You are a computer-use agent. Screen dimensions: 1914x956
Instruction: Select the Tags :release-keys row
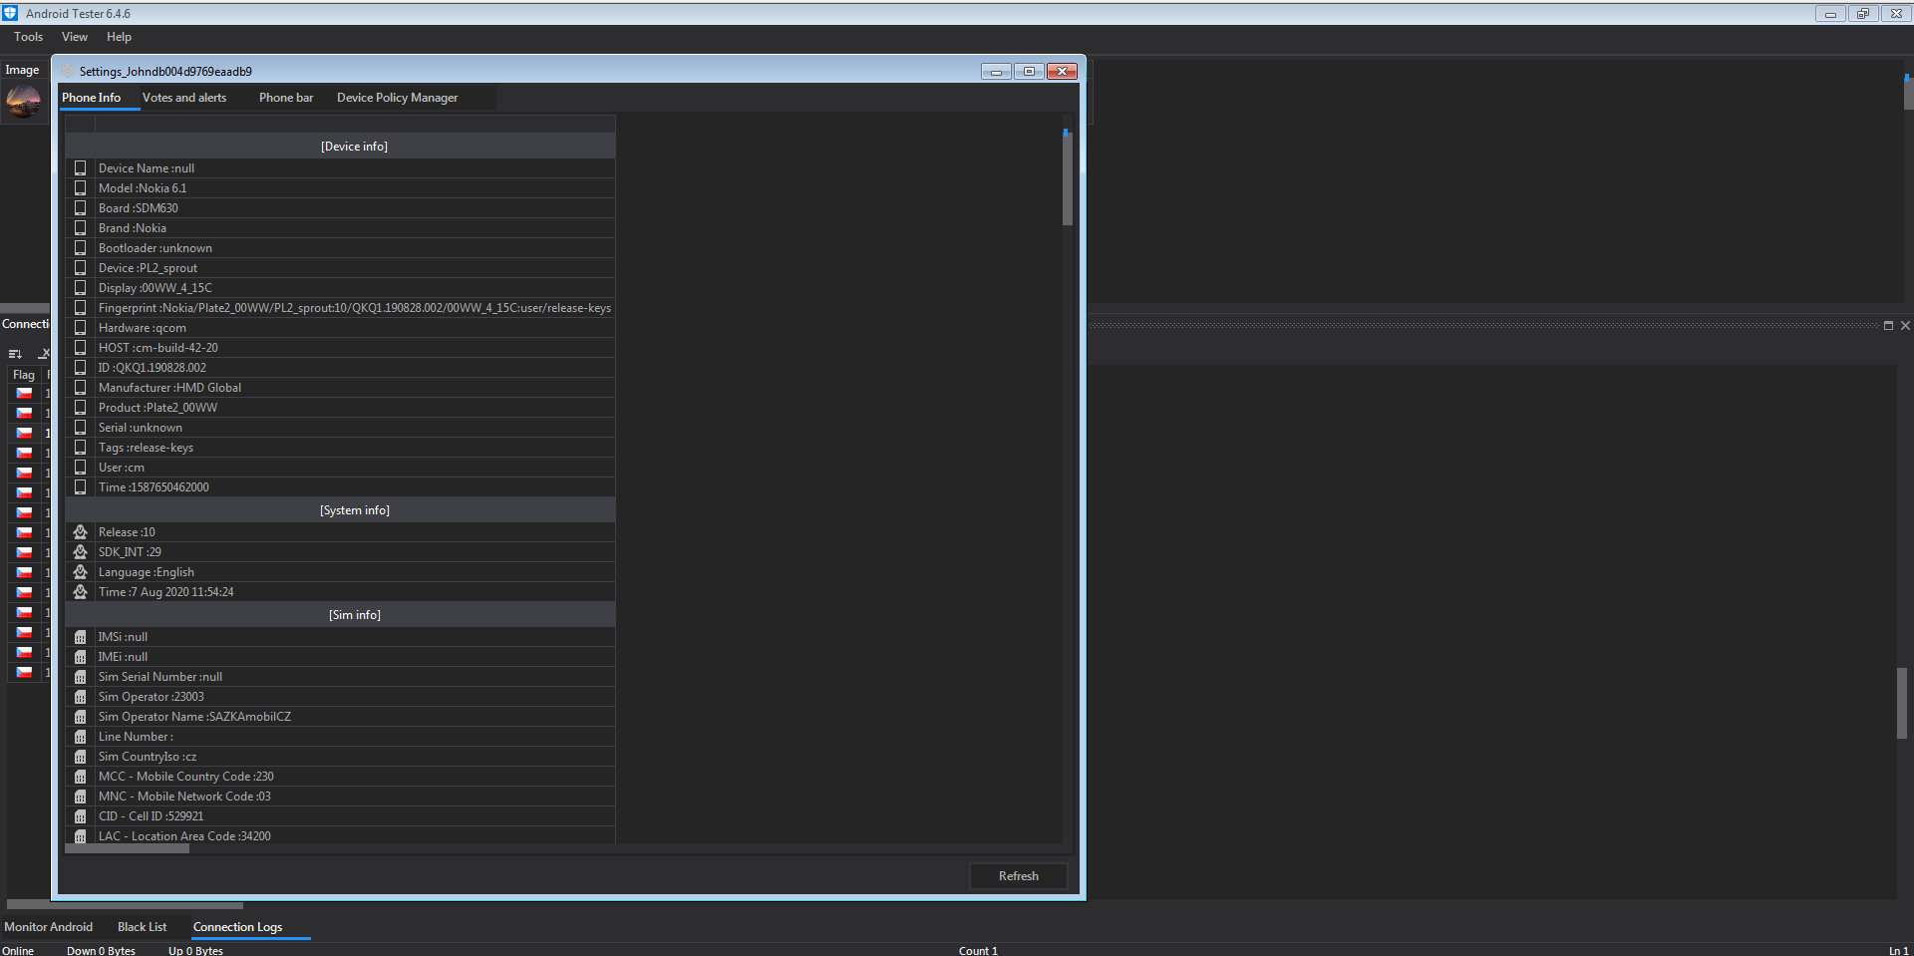340,448
